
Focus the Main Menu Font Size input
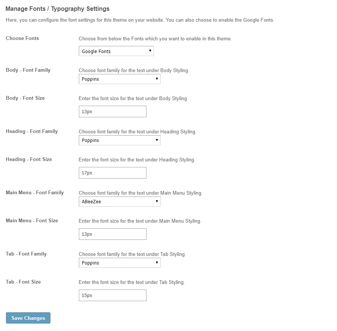tap(112, 234)
